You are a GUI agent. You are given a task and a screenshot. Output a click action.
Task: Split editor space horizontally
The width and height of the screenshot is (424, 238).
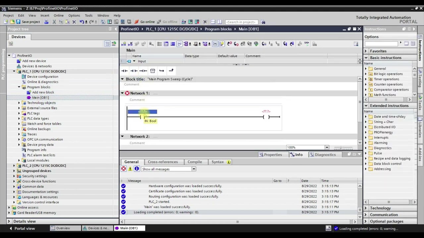point(213,22)
